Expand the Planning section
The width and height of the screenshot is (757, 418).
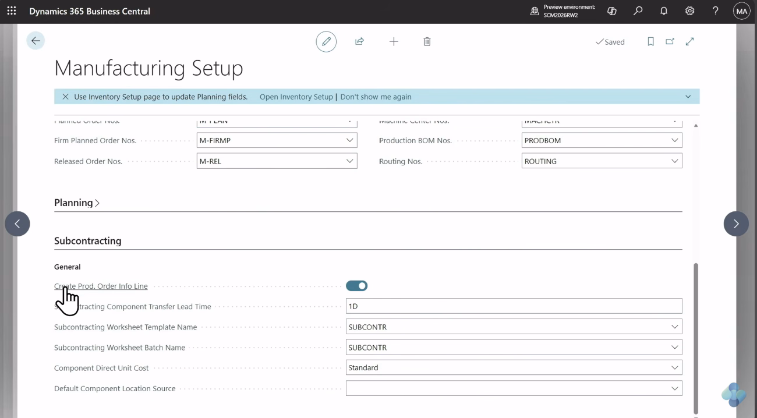[x=77, y=203]
